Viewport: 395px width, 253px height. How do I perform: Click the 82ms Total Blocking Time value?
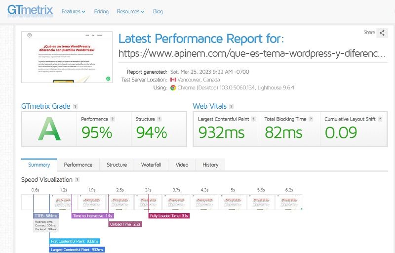point(283,132)
